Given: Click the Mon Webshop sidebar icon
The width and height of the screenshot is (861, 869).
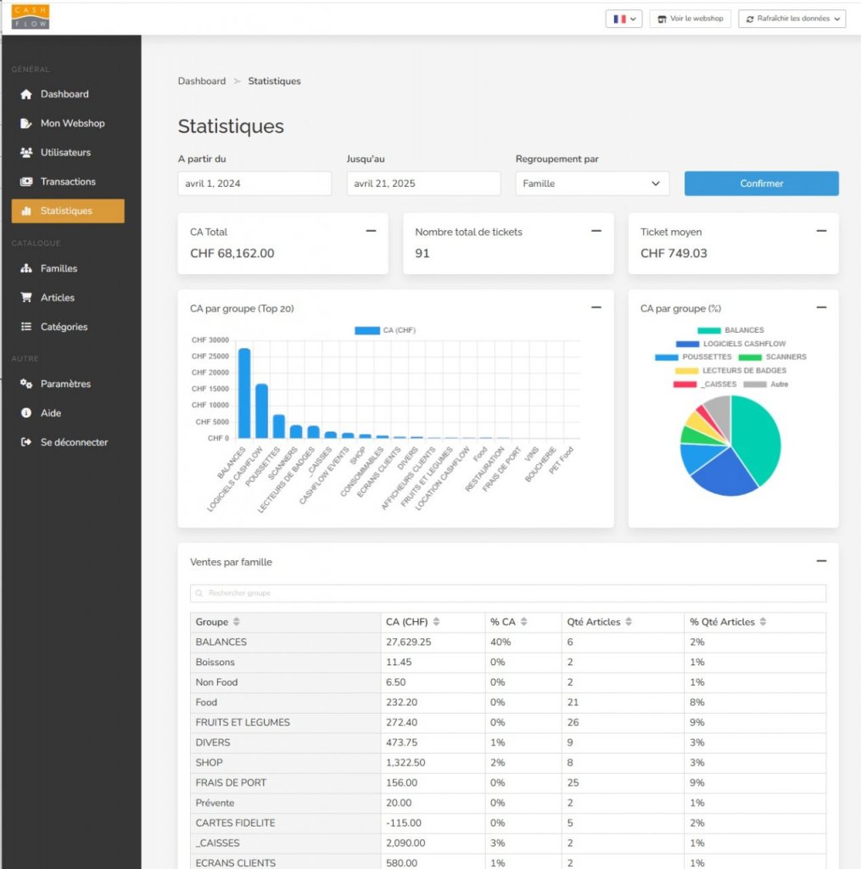Looking at the screenshot, I should 25,123.
